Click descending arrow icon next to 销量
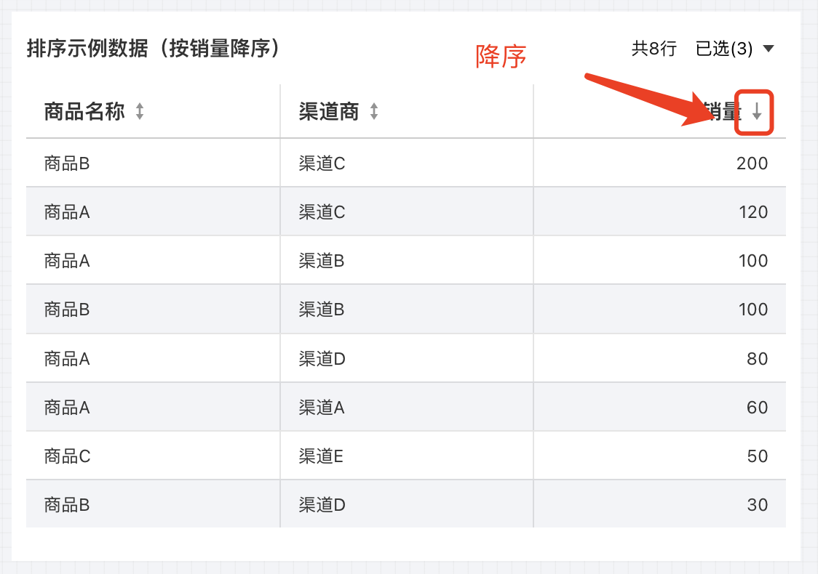 click(x=756, y=111)
